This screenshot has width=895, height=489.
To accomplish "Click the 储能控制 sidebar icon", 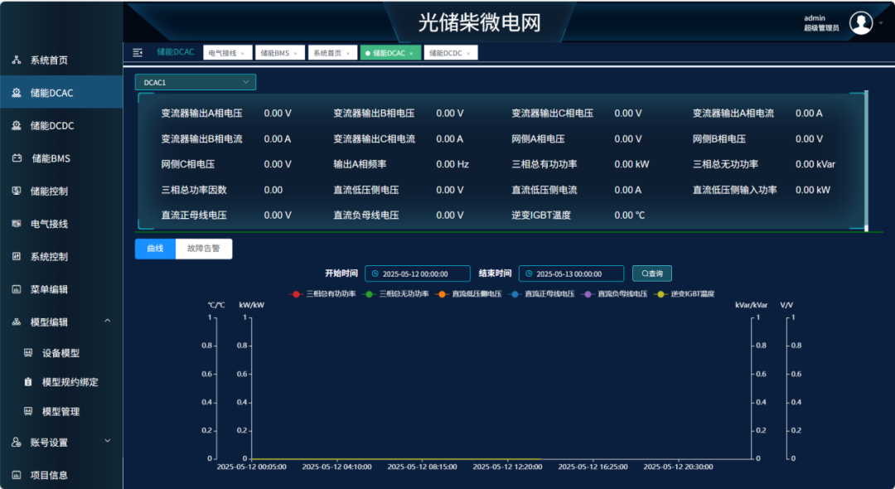I will pos(16,191).
